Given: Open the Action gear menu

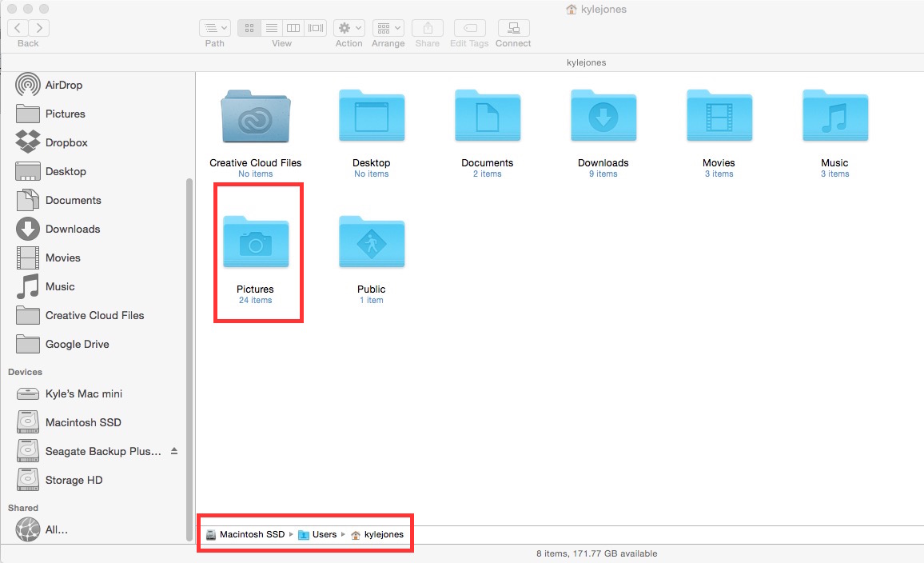Looking at the screenshot, I should click(x=348, y=28).
